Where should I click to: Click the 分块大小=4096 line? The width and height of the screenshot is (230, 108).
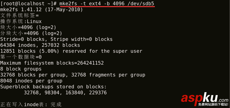point(31,33)
